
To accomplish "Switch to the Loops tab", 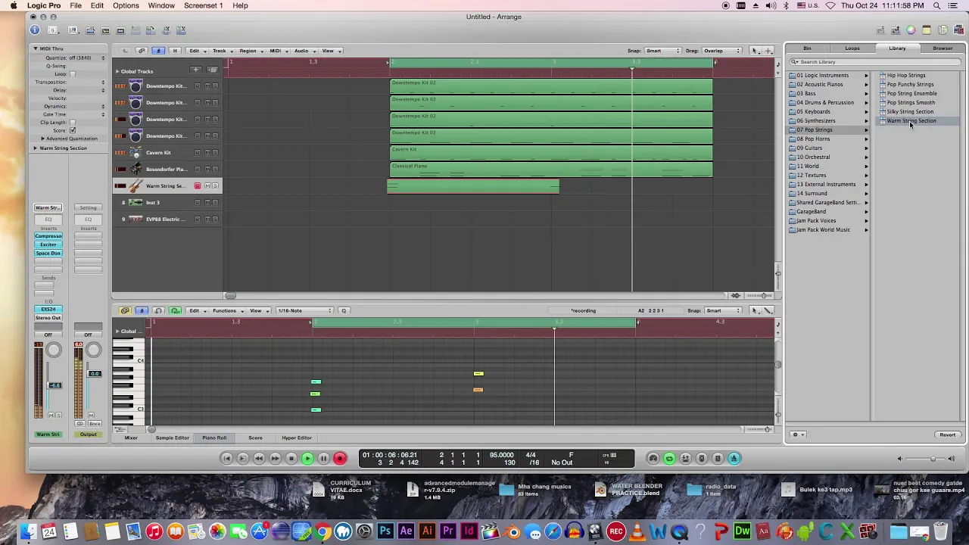I will (852, 48).
